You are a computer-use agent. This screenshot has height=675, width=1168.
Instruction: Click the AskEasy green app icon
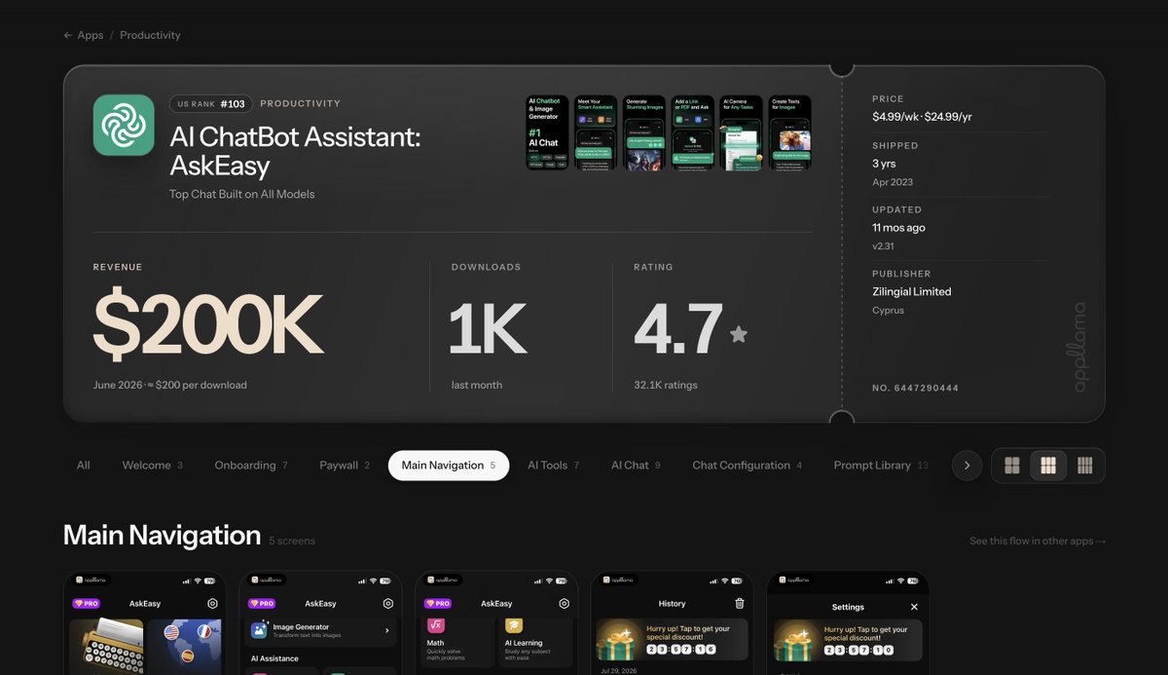[124, 125]
